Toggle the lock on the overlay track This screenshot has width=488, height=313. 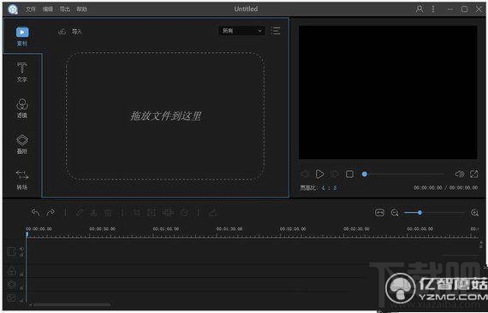point(21,287)
